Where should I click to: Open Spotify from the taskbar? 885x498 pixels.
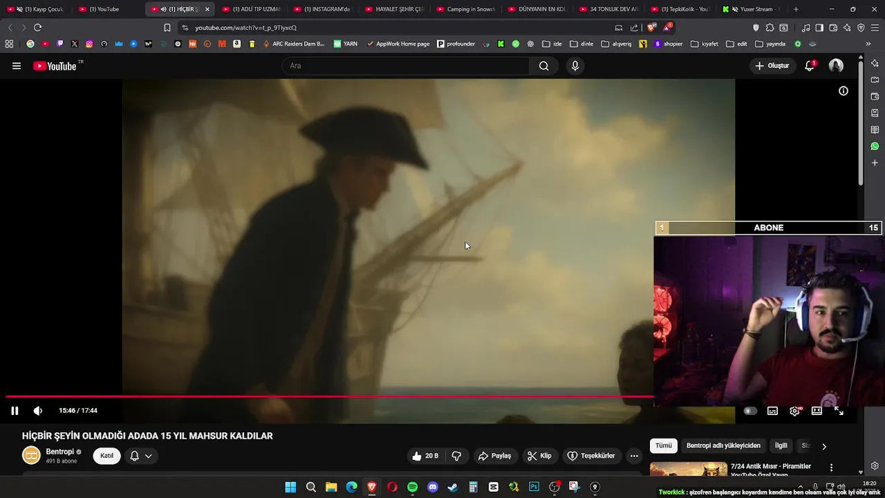point(412,487)
